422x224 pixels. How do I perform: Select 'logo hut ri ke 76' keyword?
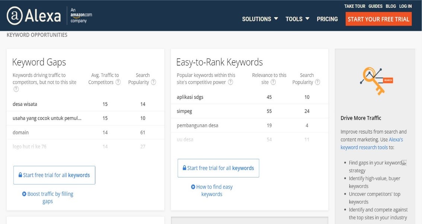(29, 147)
